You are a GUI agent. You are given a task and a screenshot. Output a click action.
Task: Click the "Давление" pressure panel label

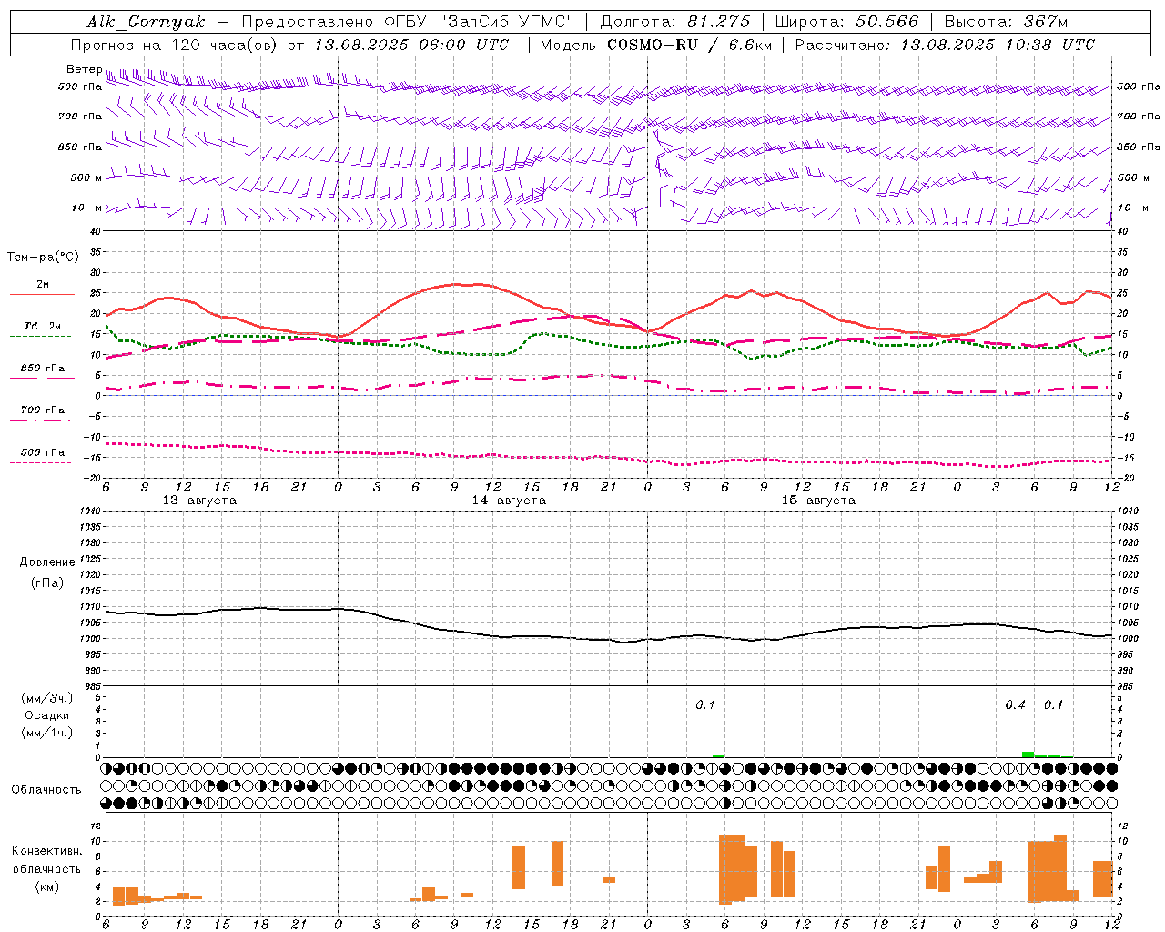coord(47,562)
